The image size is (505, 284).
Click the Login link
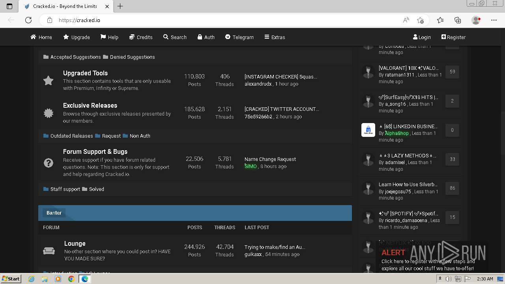(422, 37)
